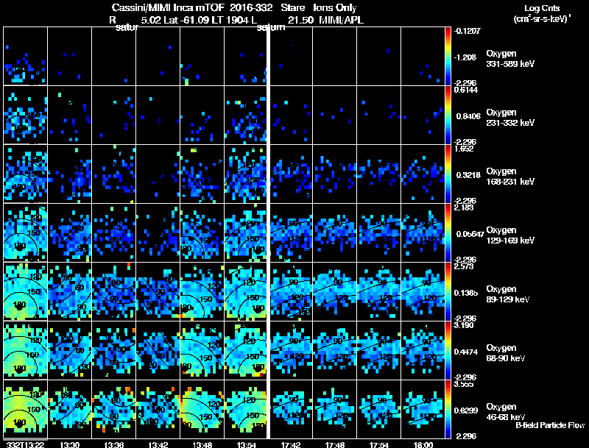Click the 13:22 panel in Oxygen 168-231 keV row
589x448 pixels.
click(25, 174)
